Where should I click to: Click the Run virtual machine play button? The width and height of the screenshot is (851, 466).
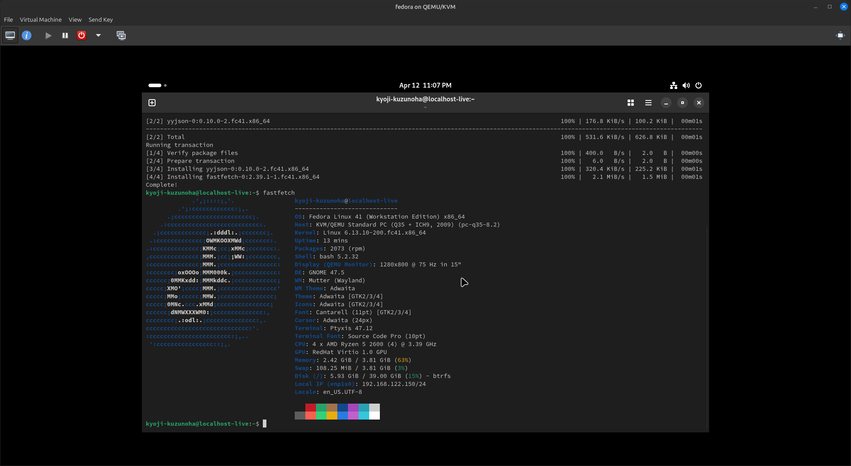[x=48, y=35]
